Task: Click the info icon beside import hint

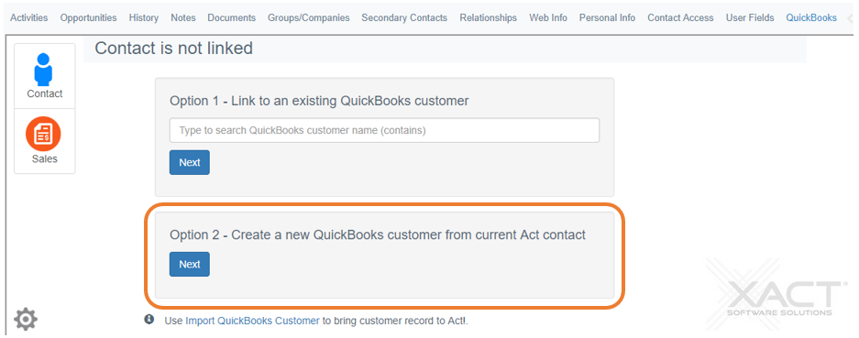Action: 149,319
